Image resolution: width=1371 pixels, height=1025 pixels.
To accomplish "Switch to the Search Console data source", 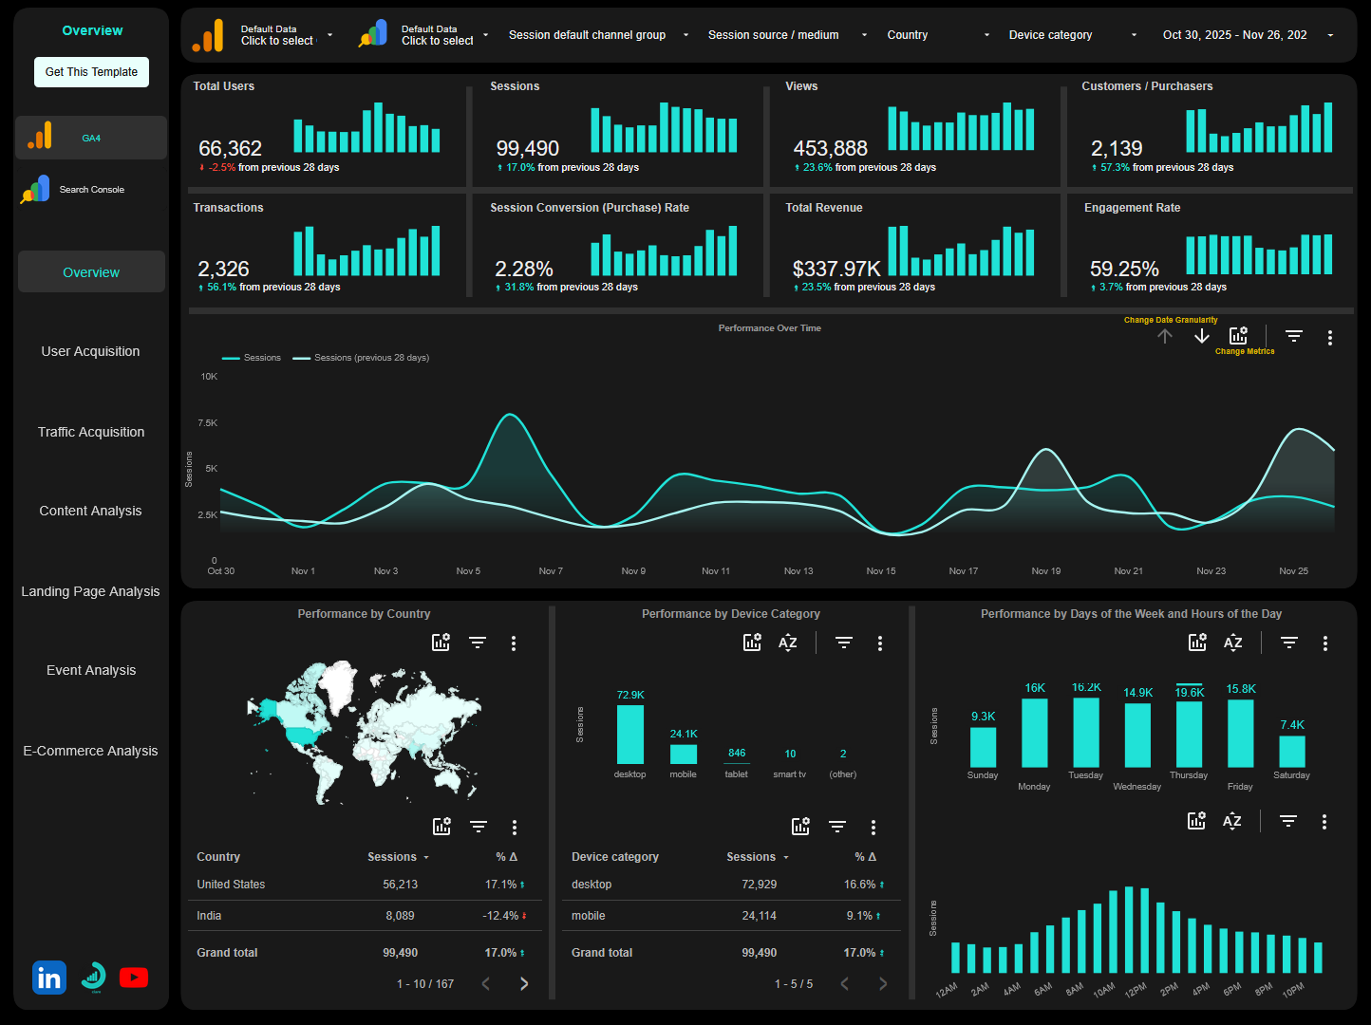I will click(x=90, y=189).
